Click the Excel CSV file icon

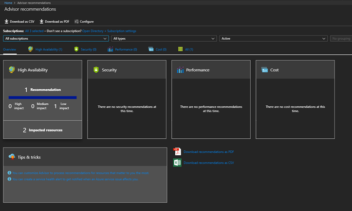177,162
